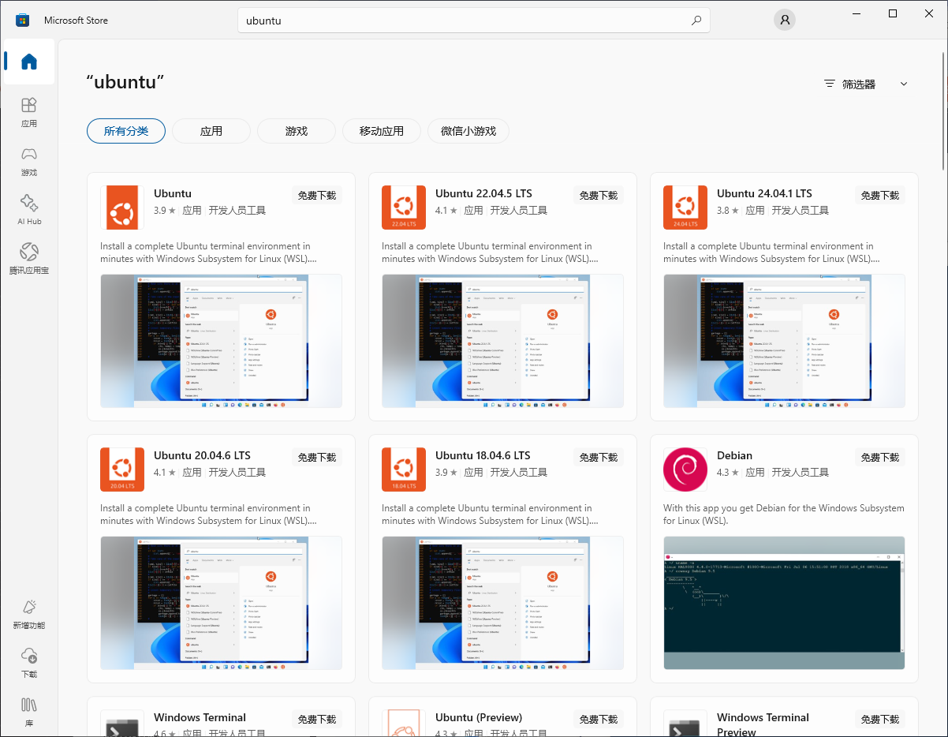This screenshot has height=737, width=948.
Task: Click the Ubuntu 22.04.5 LTS app icon
Action: pos(404,208)
